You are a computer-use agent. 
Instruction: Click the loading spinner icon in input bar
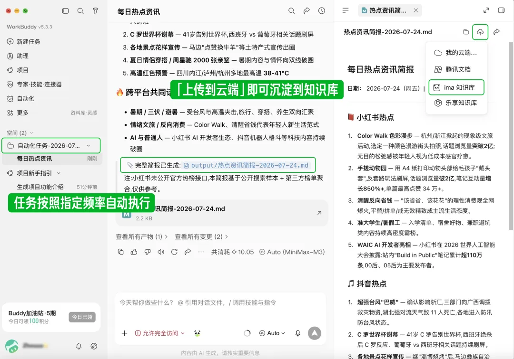pos(247,333)
